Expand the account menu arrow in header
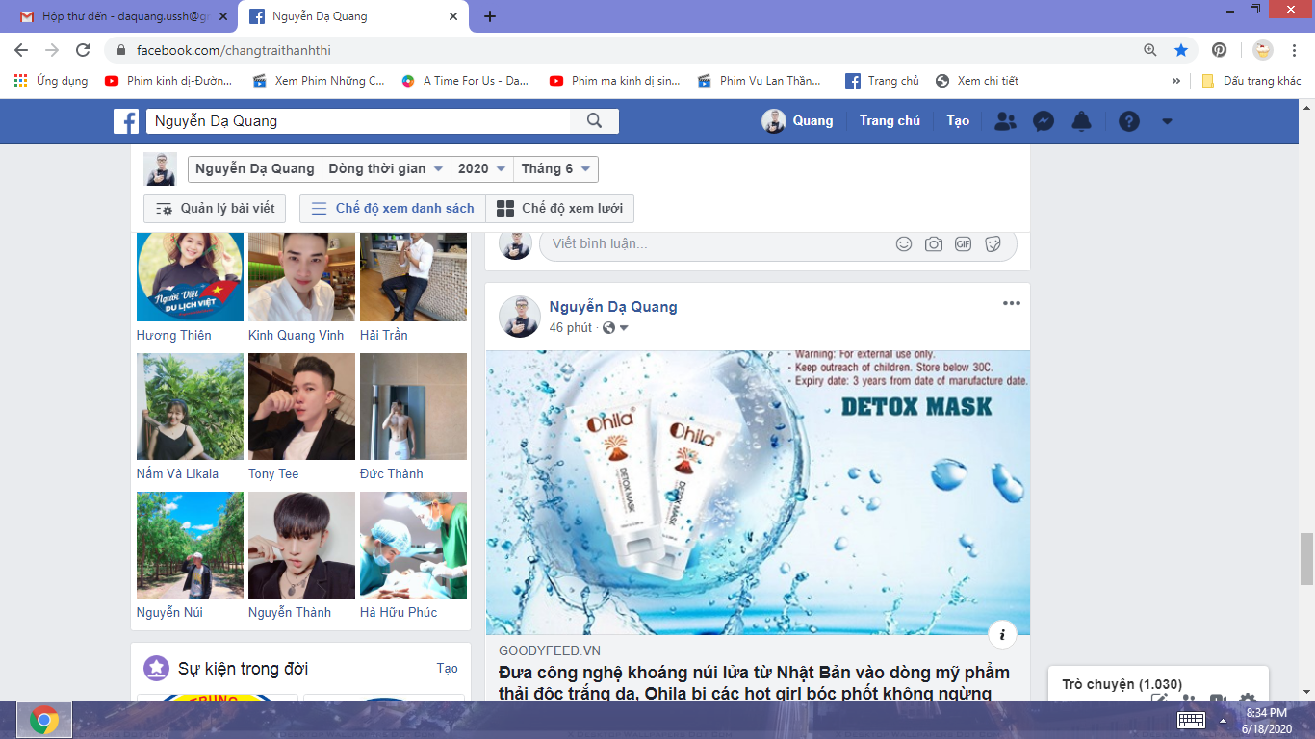1315x739 pixels. (x=1167, y=121)
